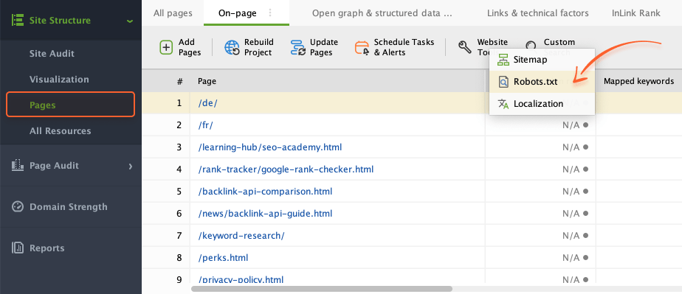Click the Add Pages plus icon
The height and width of the screenshot is (294, 682).
coord(166,47)
